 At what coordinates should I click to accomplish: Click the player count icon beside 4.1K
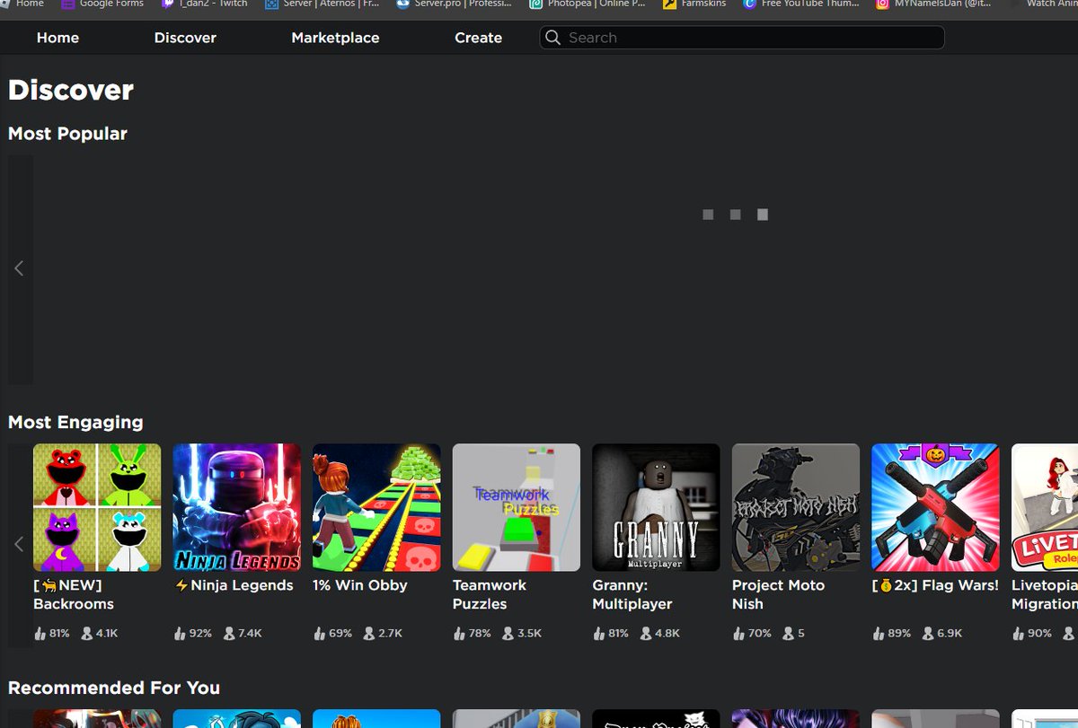pos(87,634)
